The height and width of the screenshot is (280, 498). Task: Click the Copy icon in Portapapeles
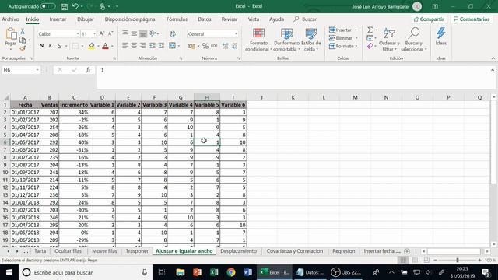click(23, 40)
